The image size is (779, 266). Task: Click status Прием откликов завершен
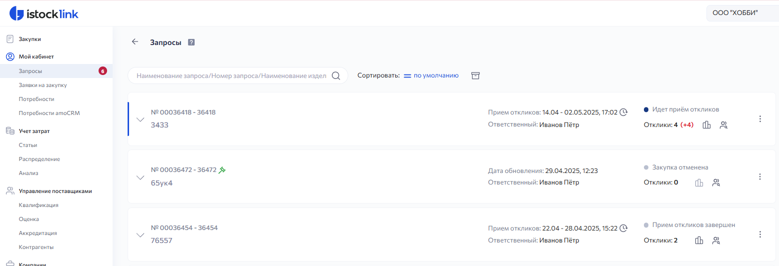click(x=694, y=225)
